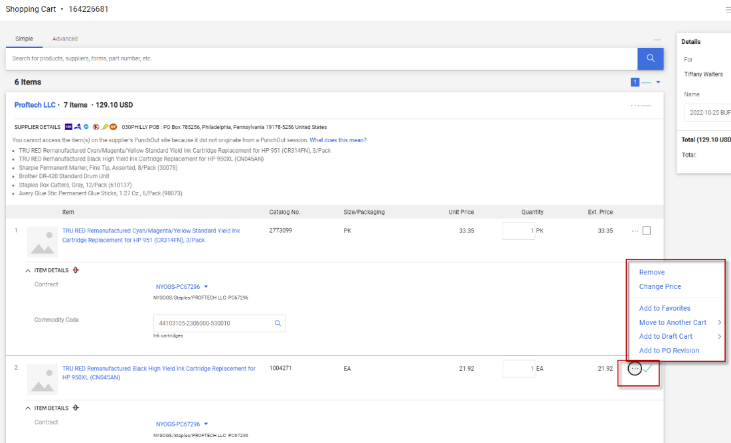Toggle the green checkmark on item 2
Screen dimensions: 731x443
(647, 369)
